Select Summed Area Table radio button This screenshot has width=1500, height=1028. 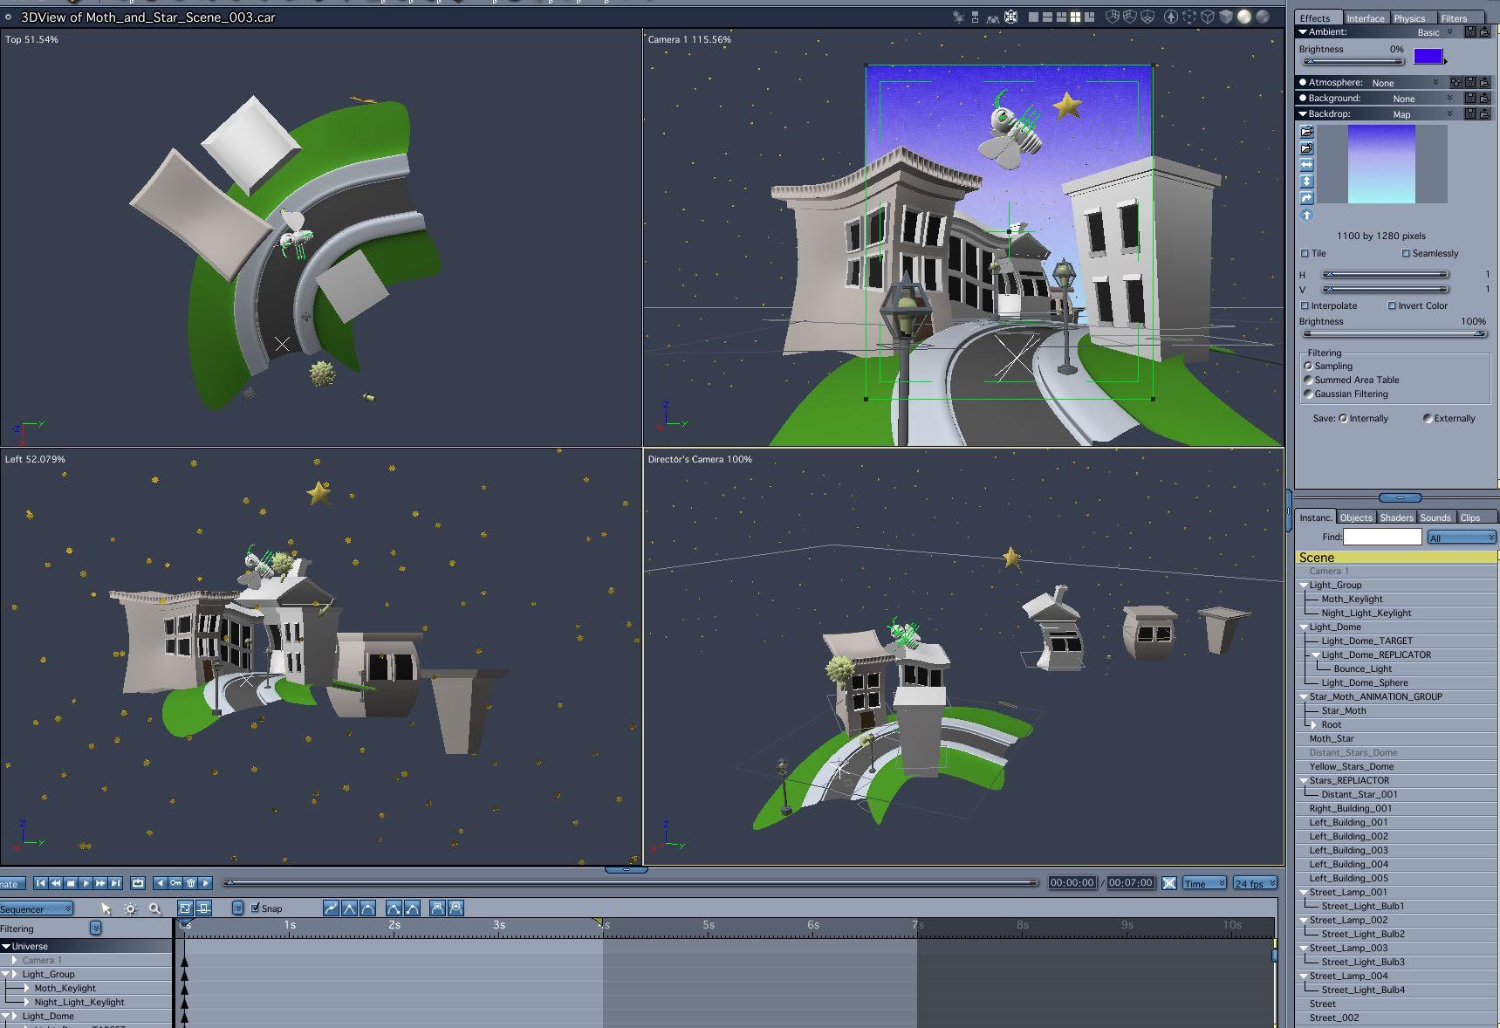[1308, 380]
